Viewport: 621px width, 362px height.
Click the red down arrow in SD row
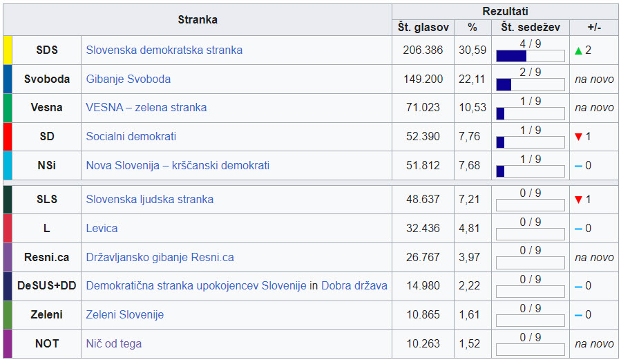click(x=579, y=137)
